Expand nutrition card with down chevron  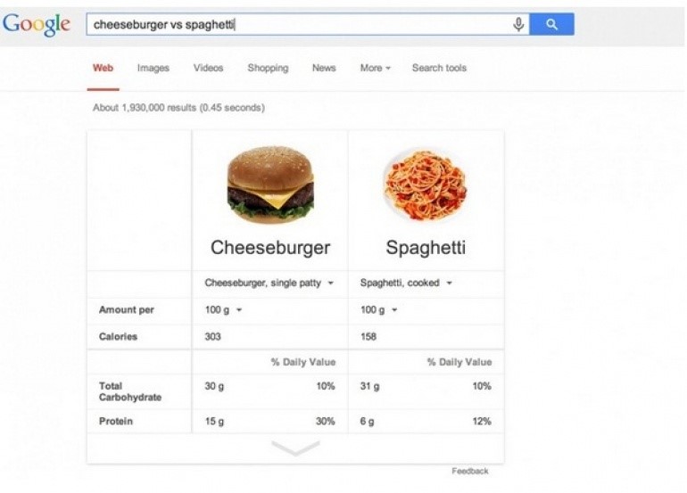[x=294, y=448]
